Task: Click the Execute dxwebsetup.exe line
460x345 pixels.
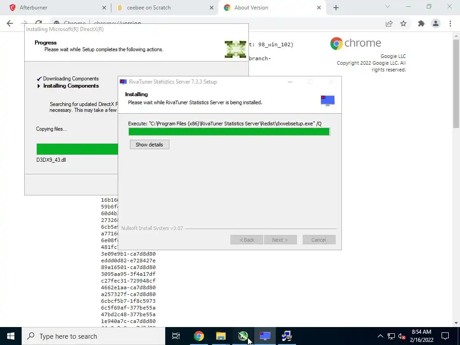Action: click(x=225, y=124)
